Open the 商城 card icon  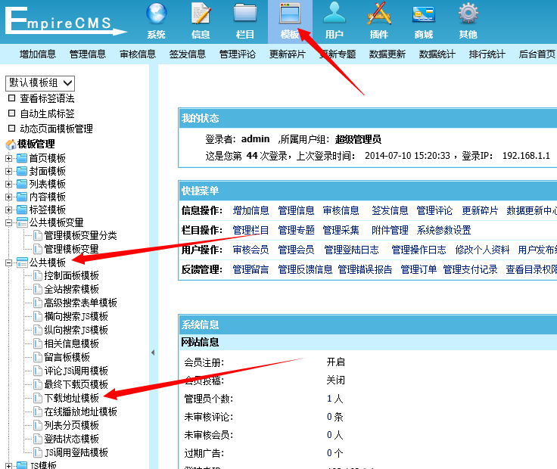click(x=423, y=14)
